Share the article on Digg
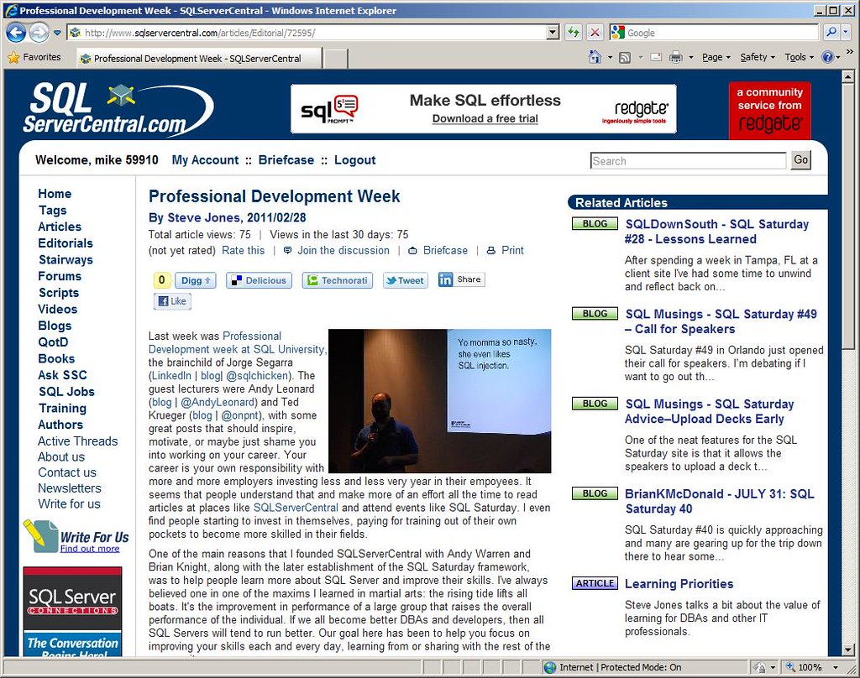Image resolution: width=860 pixels, height=678 pixels. [195, 280]
